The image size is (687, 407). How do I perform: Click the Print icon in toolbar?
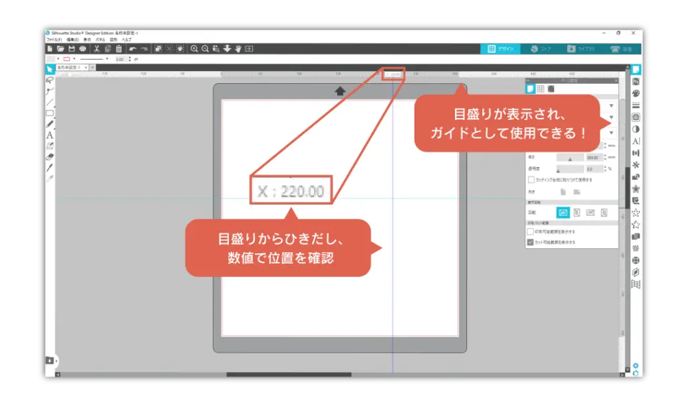click(x=83, y=49)
